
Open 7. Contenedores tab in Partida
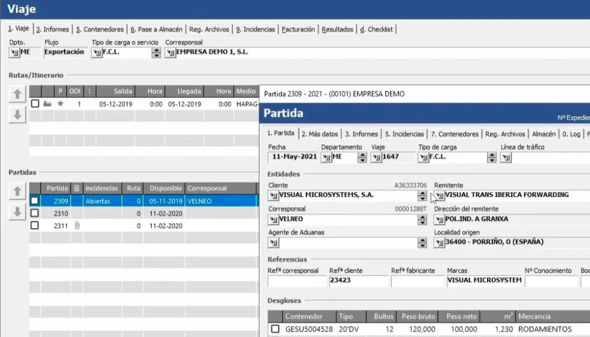pyautogui.click(x=455, y=134)
